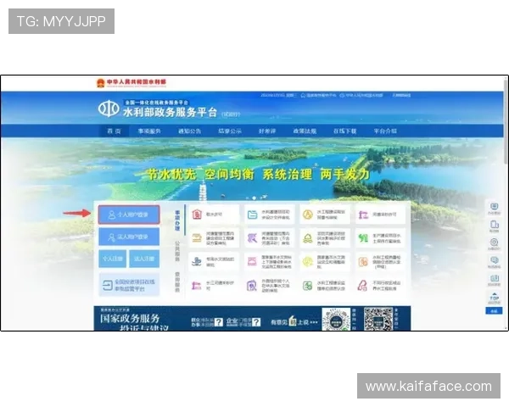Click the rightmost link in the top bar

(x=401, y=95)
